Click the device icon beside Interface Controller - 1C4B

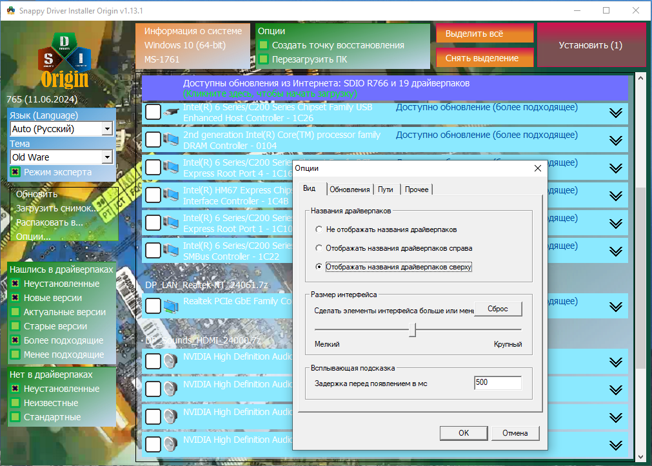point(170,195)
